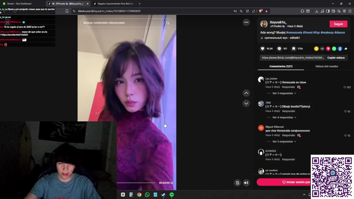Click the tiktok.com address bar URL
The width and height of the screenshot is (354, 199).
pyautogui.click(x=109, y=11)
